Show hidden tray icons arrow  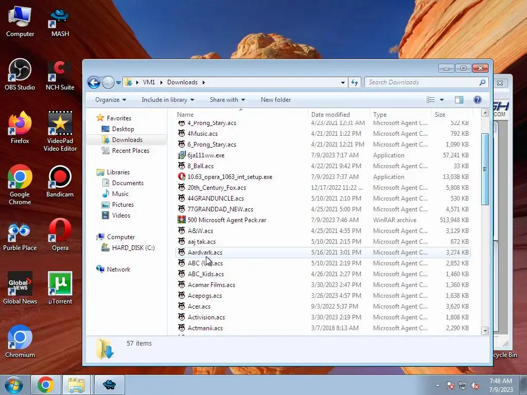click(437, 385)
